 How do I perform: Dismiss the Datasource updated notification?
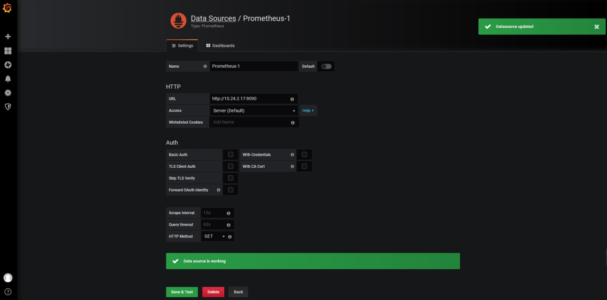click(597, 27)
